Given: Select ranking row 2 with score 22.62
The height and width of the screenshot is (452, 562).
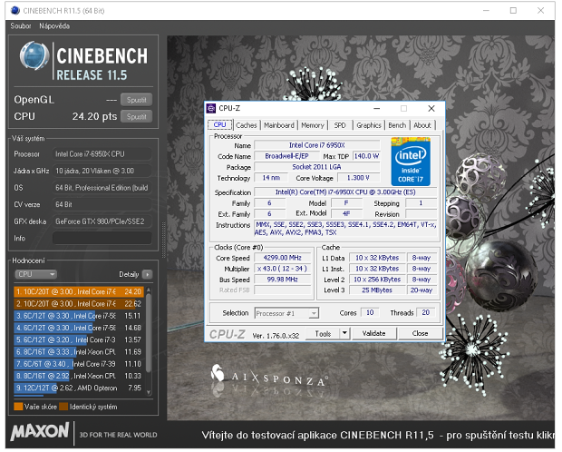Looking at the screenshot, I should coord(79,304).
